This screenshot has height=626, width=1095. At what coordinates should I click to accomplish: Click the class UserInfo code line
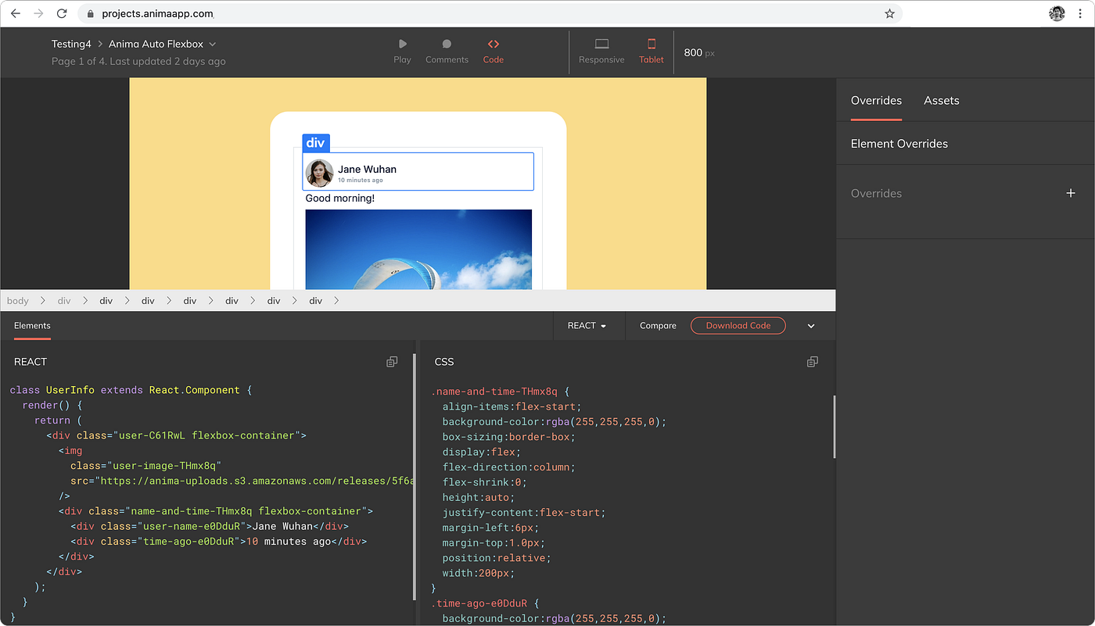coord(131,390)
